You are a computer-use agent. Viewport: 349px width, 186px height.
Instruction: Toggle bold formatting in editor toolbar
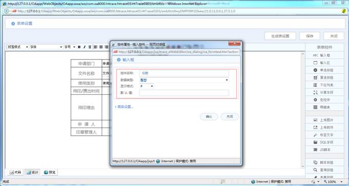coord(79,47)
